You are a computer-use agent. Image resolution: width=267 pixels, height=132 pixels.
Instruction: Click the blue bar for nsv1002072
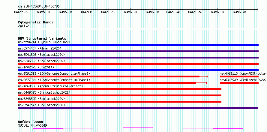pos(138,70)
